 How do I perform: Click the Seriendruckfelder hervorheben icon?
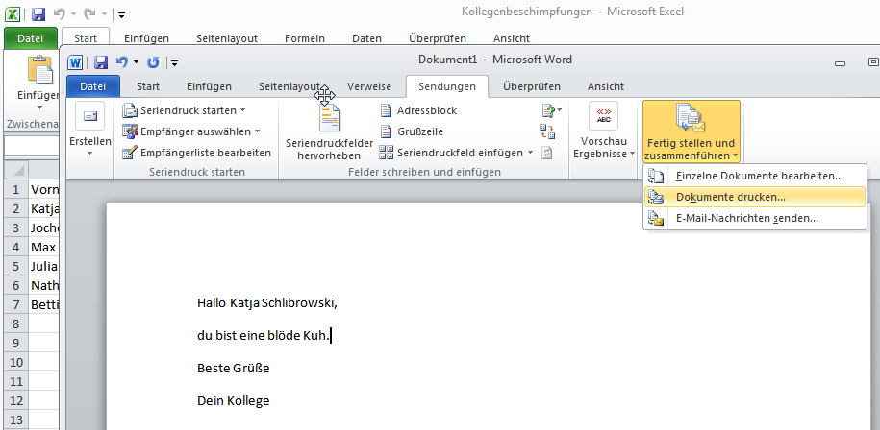(x=330, y=117)
